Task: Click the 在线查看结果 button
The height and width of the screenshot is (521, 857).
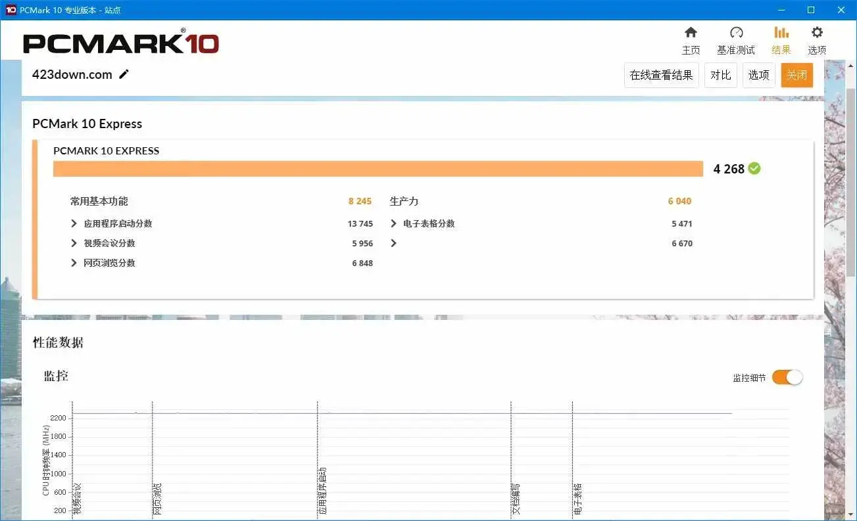Action: click(x=661, y=74)
